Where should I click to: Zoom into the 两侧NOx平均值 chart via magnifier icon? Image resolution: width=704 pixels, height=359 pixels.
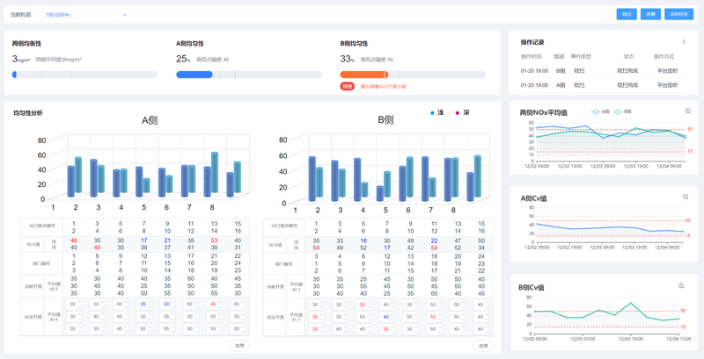687,111
